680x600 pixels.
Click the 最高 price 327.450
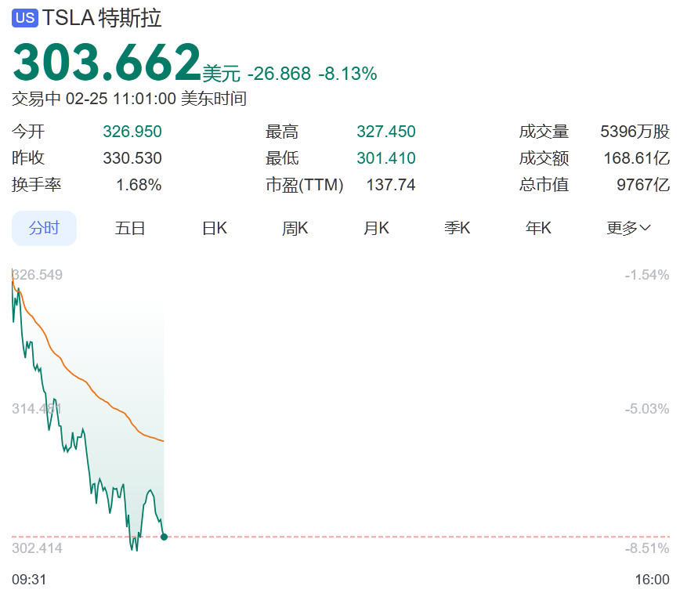coord(386,132)
